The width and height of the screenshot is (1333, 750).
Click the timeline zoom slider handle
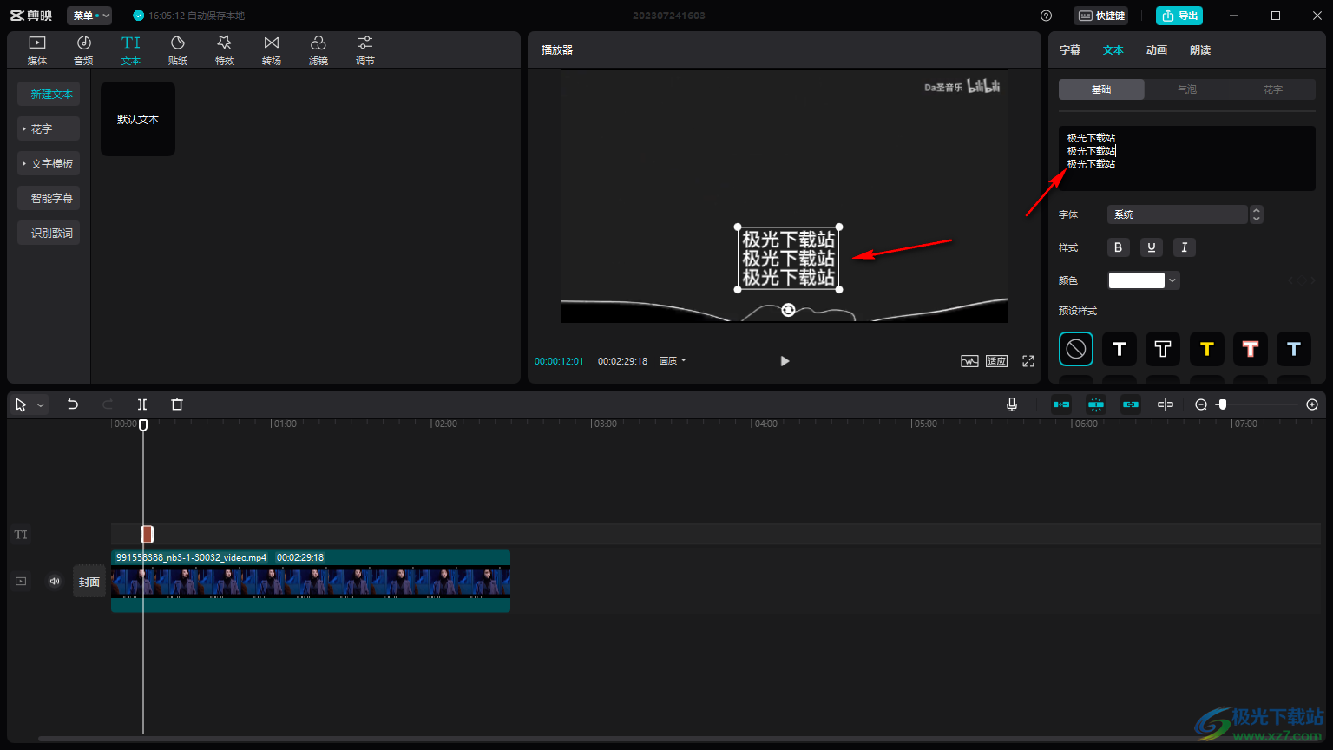[x=1222, y=405]
